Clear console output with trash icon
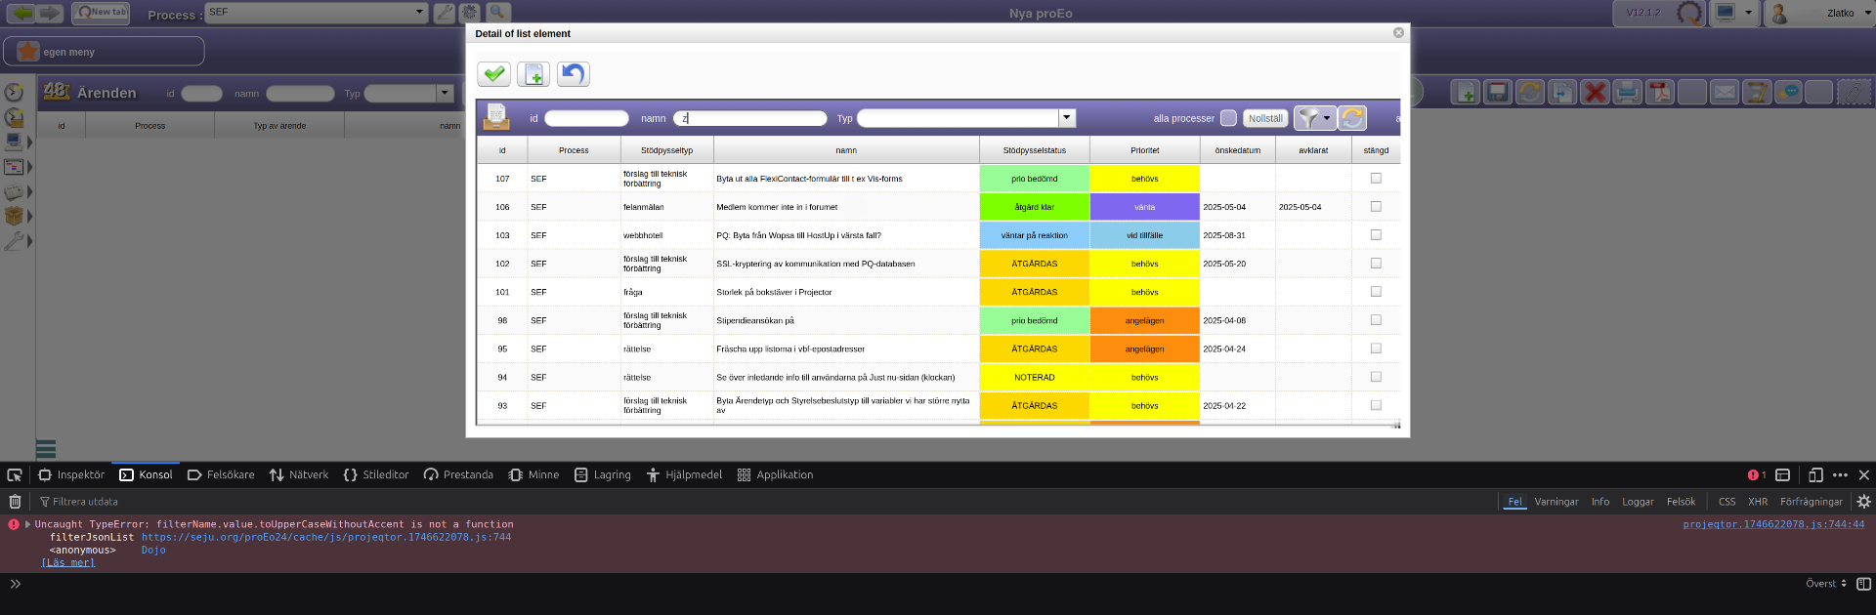1876x615 pixels. [x=15, y=502]
